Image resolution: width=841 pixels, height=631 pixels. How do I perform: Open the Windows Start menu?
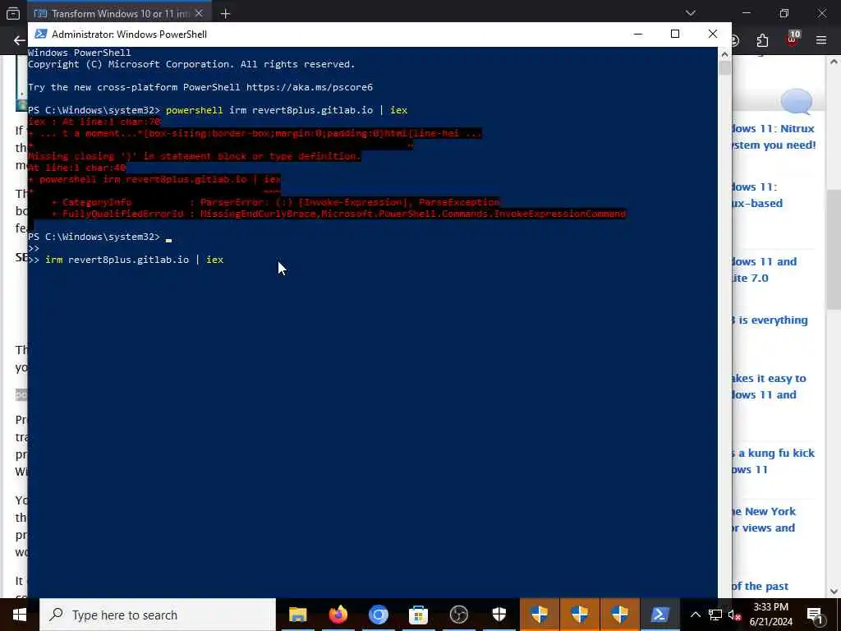pyautogui.click(x=20, y=615)
